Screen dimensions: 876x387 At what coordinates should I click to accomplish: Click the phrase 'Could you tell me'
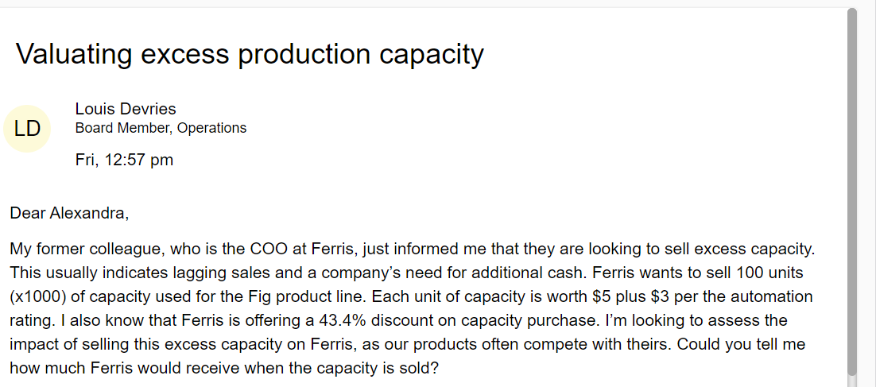pos(742,345)
